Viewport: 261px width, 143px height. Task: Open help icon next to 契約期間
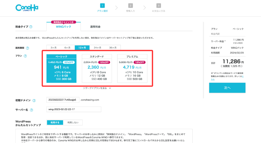point(28,48)
